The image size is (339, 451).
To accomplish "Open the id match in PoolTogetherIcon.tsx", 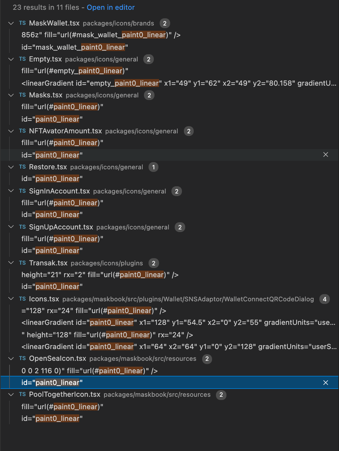I will coord(52,418).
